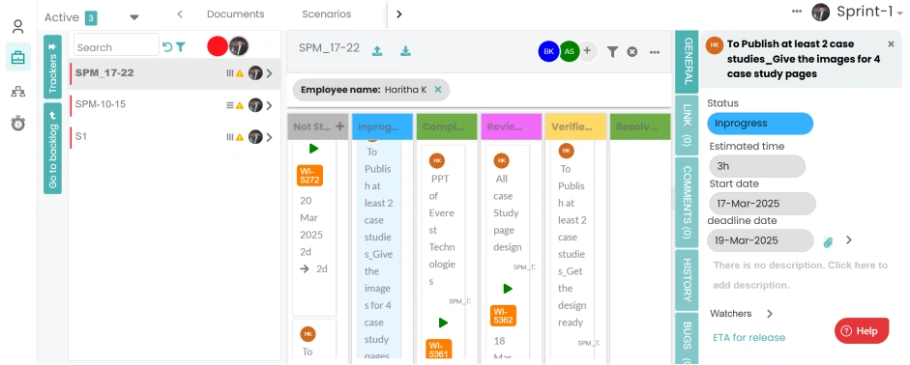The image size is (910, 365).
Task: Expand chevron next to the attachment icon
Action: 848,239
